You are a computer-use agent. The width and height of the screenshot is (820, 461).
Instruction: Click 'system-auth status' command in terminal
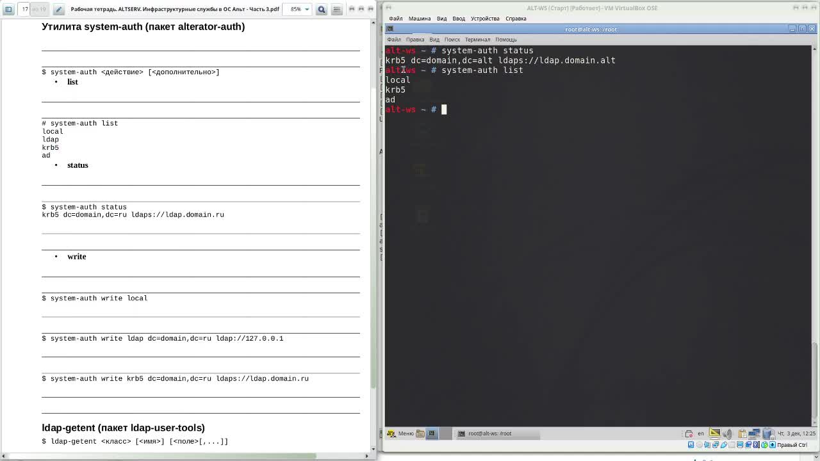pyautogui.click(x=487, y=51)
